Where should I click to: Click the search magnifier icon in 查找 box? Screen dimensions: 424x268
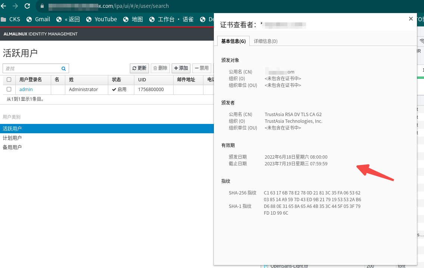[63, 69]
